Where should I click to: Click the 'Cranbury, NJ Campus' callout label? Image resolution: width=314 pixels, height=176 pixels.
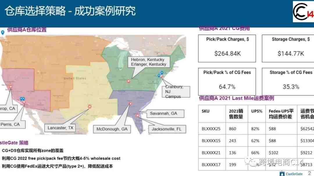tap(176, 91)
